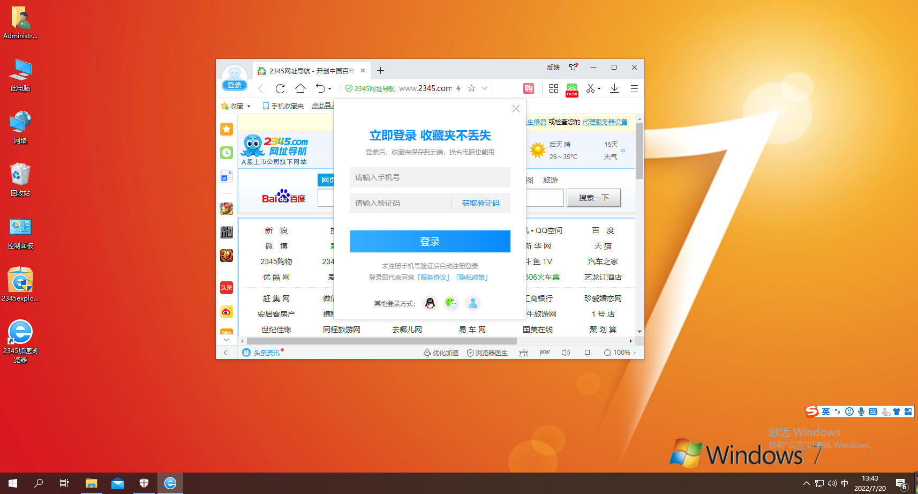
Task: Close the login dialog
Action: coord(516,109)
